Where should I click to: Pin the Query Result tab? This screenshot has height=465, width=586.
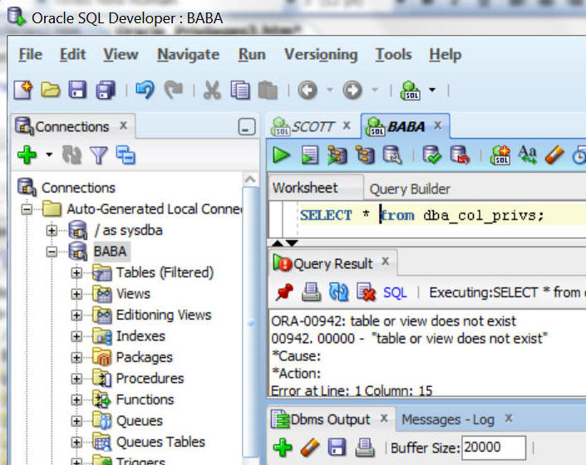click(284, 292)
